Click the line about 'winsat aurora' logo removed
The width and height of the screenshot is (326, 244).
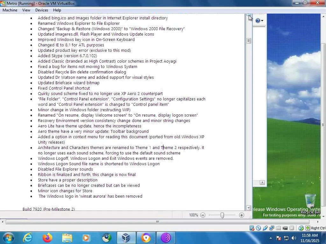pyautogui.click(x=90, y=196)
